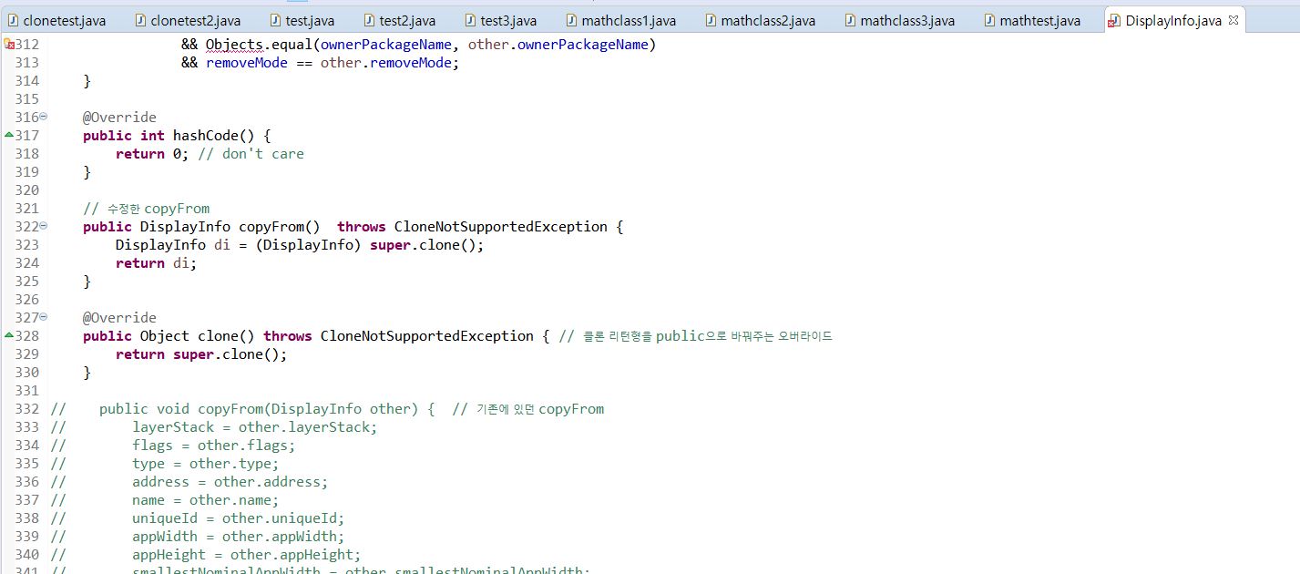Viewport: 1300px width, 574px height.
Task: Click 'CloneNotSupportedException' on line 328
Action: [426, 335]
